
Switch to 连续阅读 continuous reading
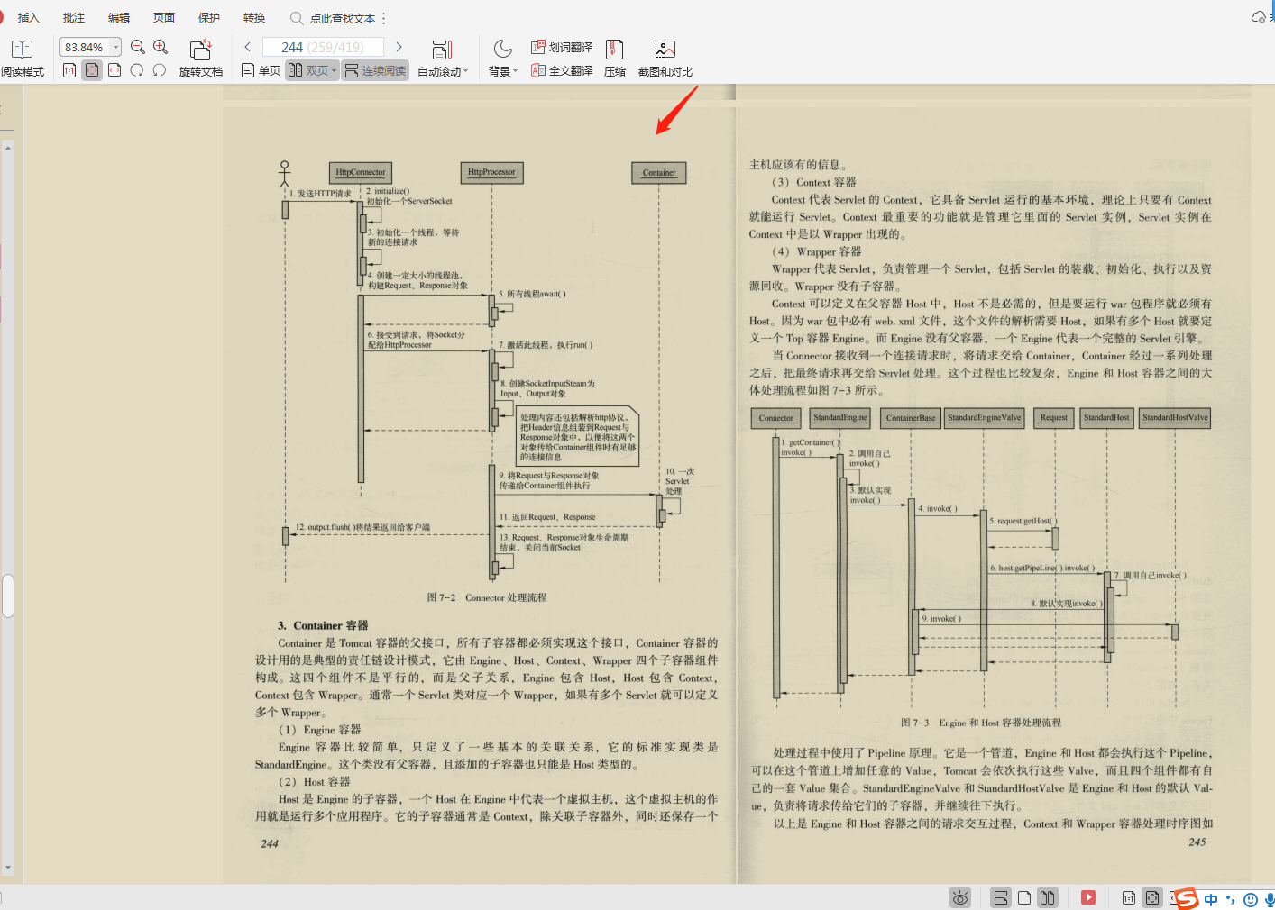point(375,69)
